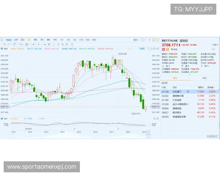
Task: Expand arrow marker tool dropdown arrow
Action: 41,44
